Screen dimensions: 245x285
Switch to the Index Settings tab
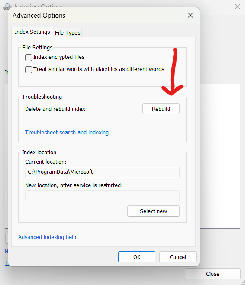click(32, 32)
